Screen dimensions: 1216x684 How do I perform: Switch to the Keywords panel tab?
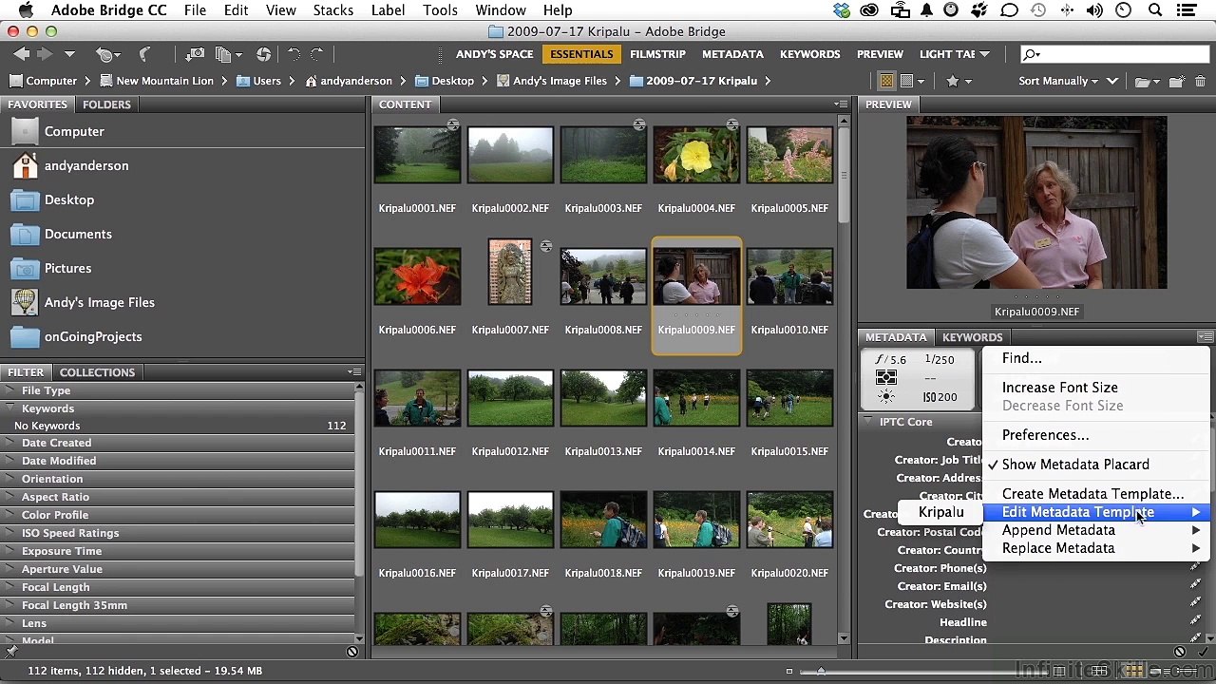(972, 337)
